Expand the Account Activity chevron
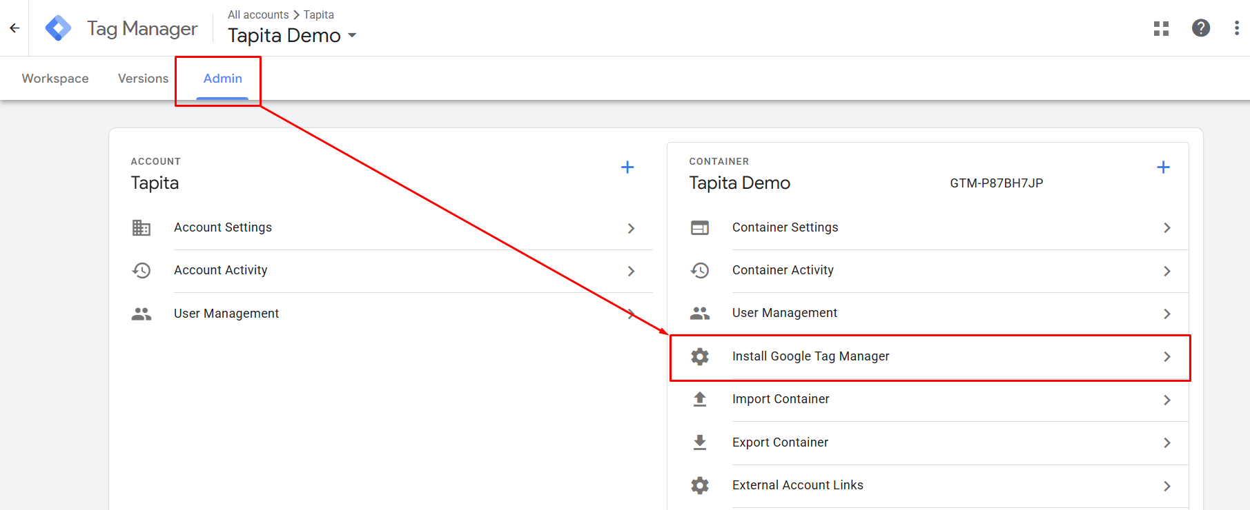 pos(631,271)
